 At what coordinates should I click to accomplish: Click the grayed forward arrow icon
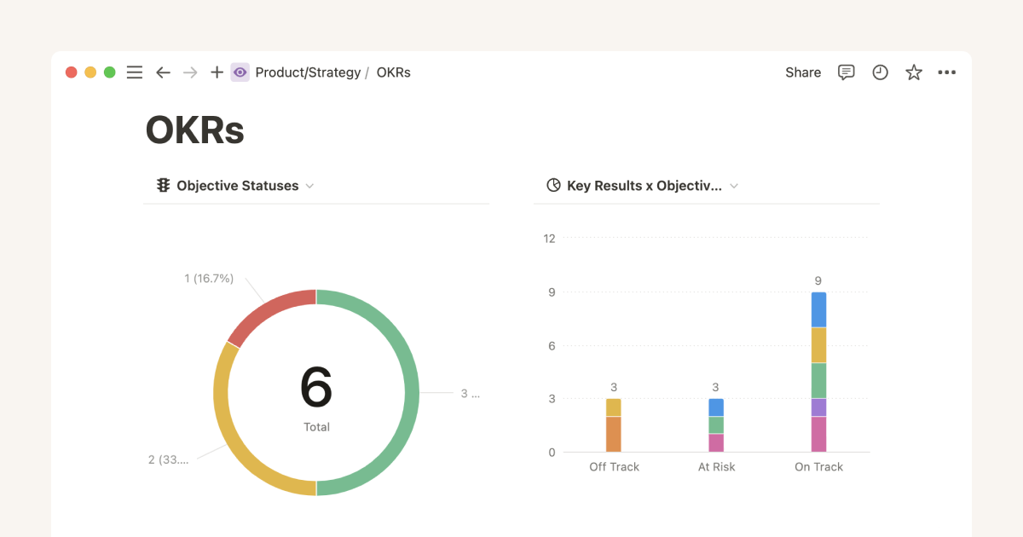pyautogui.click(x=190, y=72)
